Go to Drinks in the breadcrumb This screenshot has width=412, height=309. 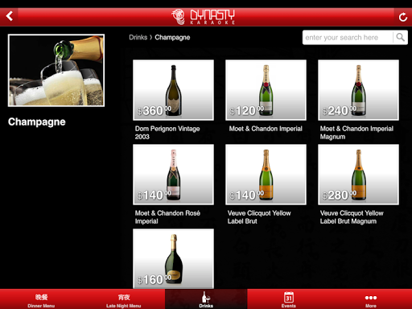pos(138,37)
